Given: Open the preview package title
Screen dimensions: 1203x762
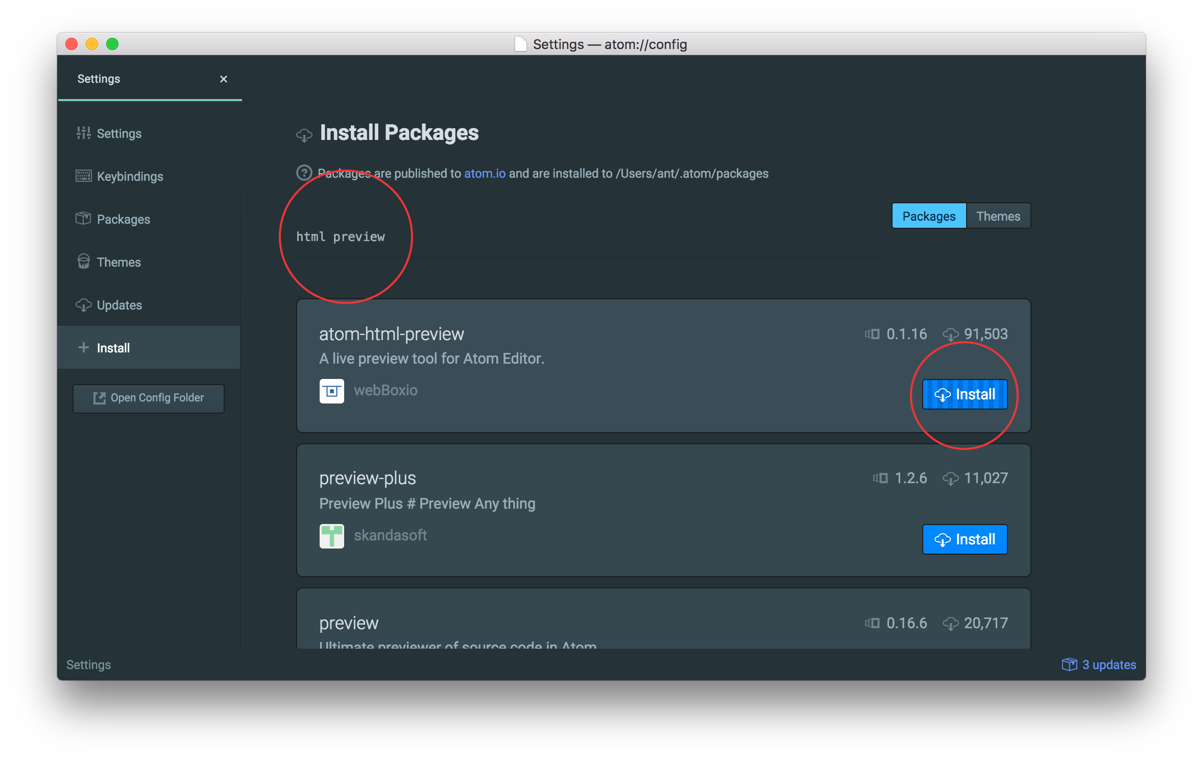Looking at the screenshot, I should tap(349, 623).
